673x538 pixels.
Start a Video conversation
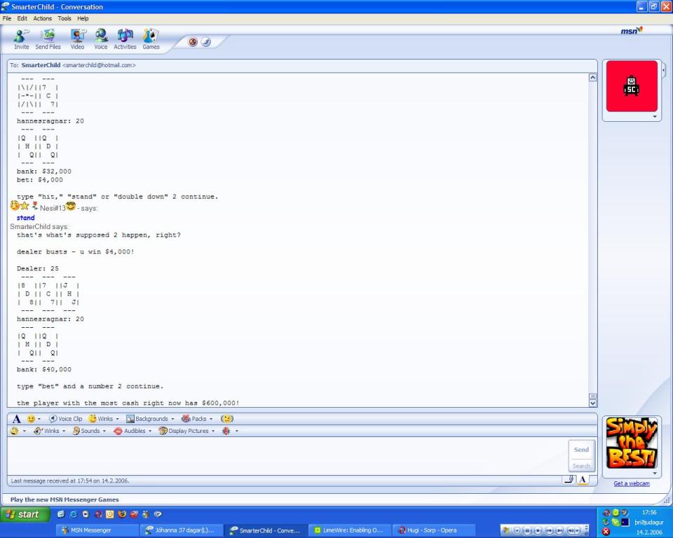(77, 39)
